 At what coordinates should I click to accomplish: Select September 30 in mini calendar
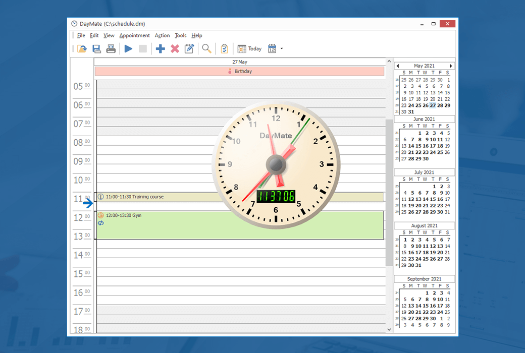(x=433, y=319)
